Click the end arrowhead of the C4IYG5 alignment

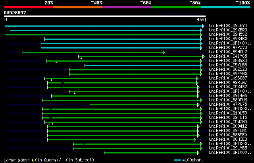(204, 56)
